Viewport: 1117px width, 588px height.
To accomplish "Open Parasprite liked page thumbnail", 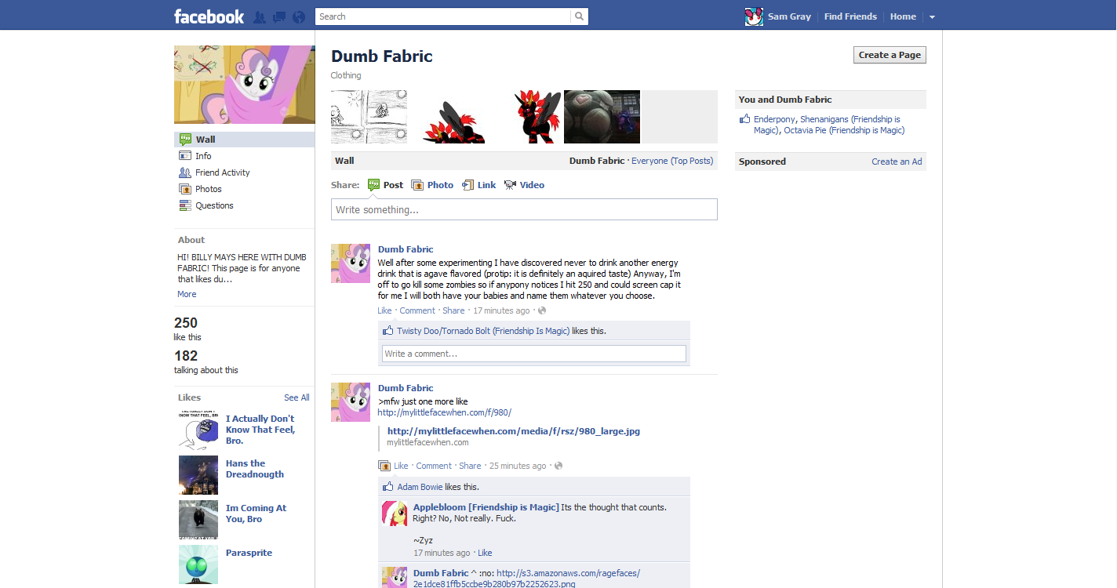I will 198,564.
